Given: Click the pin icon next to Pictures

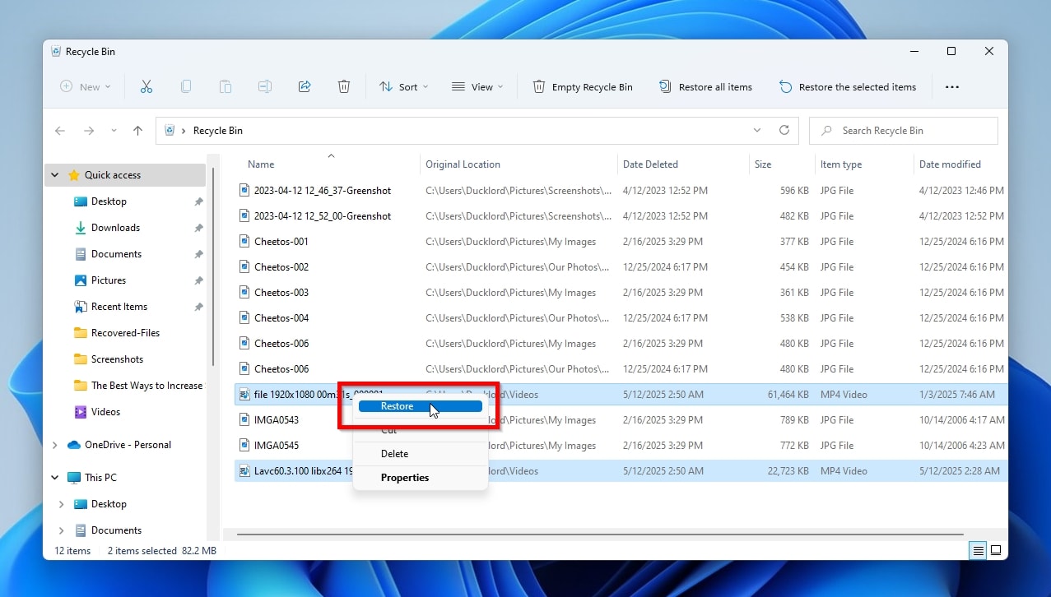Looking at the screenshot, I should tap(198, 280).
